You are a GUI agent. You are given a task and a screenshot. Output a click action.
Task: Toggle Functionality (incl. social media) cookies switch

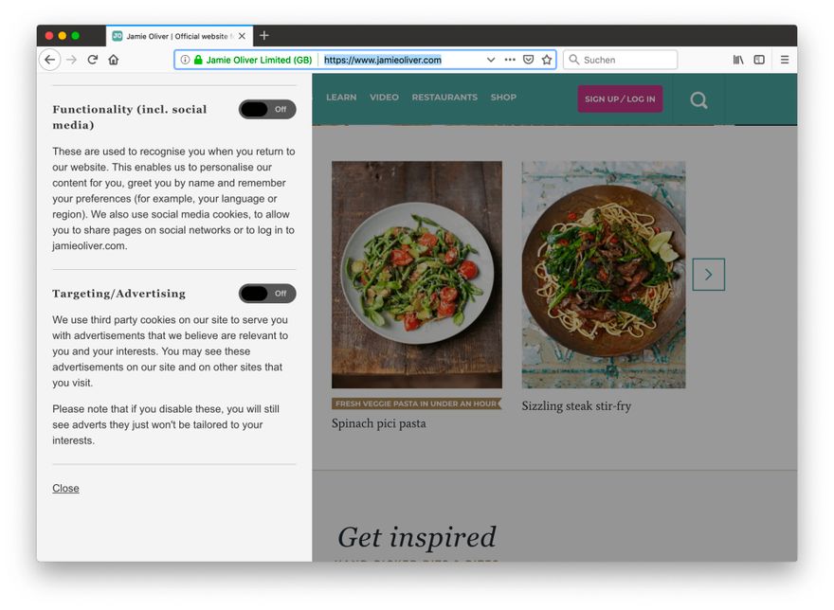[267, 109]
